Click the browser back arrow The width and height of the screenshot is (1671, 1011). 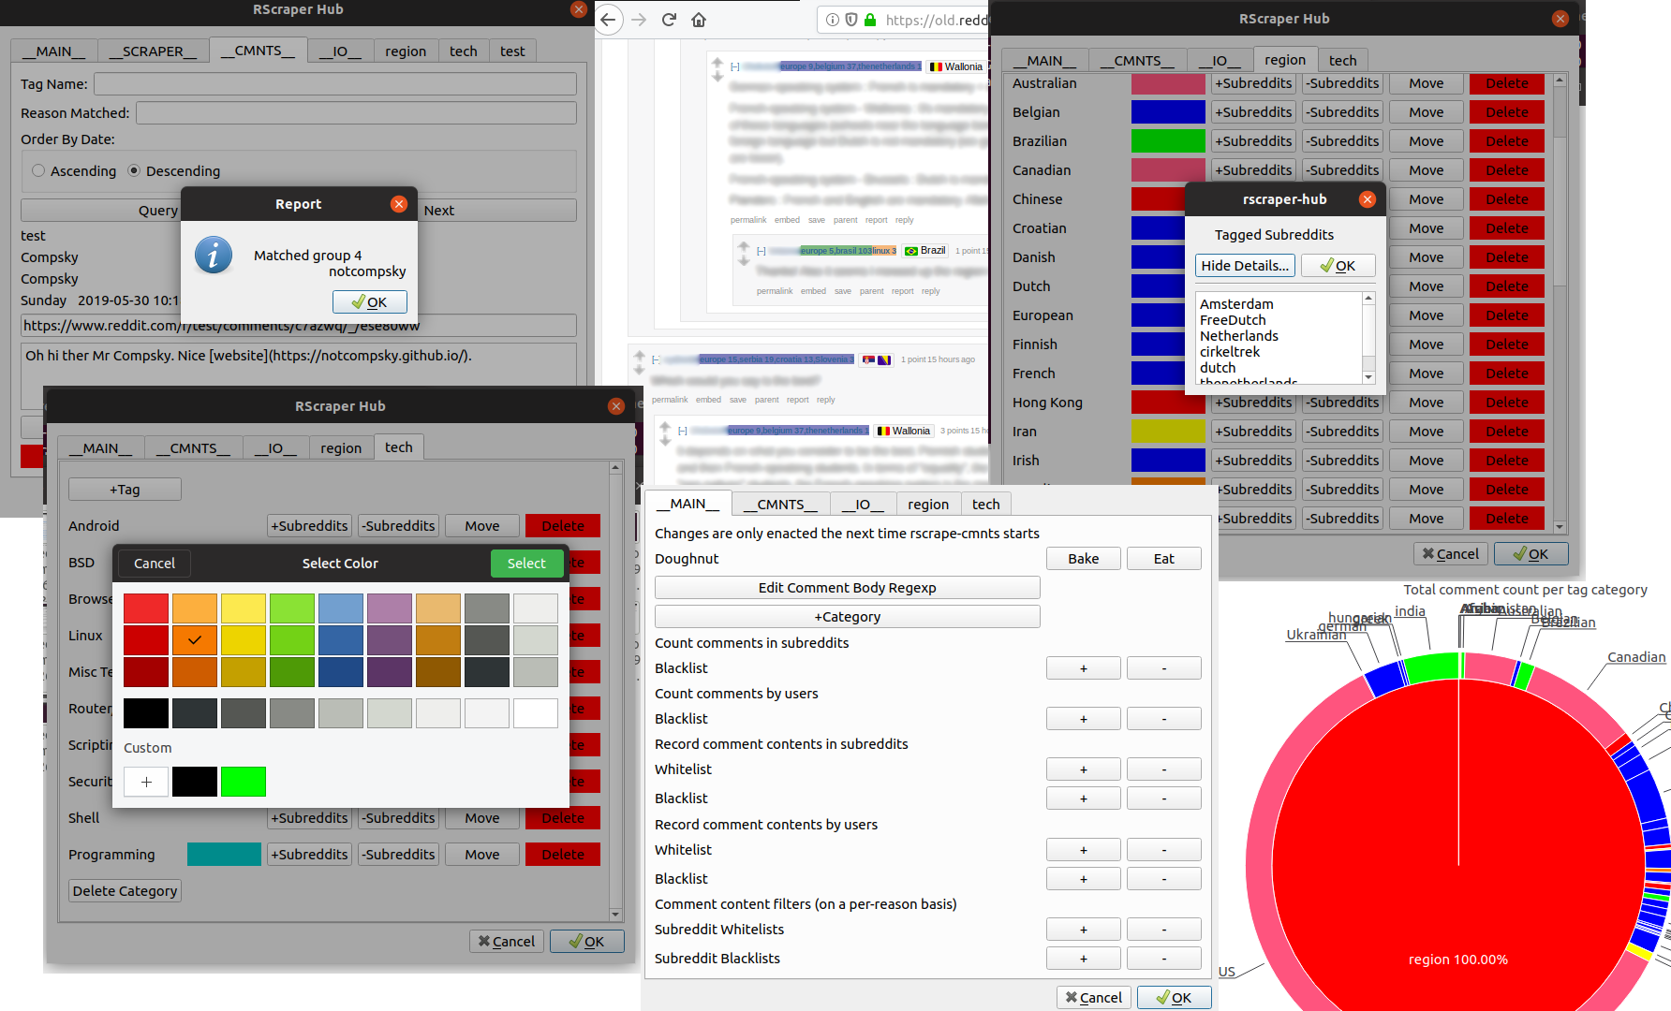click(x=609, y=20)
